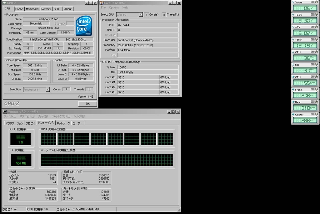The height and width of the screenshot is (214, 320).
Task: Click the Front fan widget fan icon
Action: 293,89
